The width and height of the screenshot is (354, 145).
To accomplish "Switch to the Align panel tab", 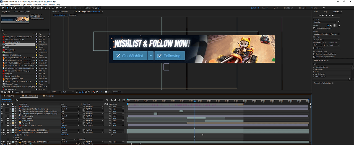I will click(326, 12).
